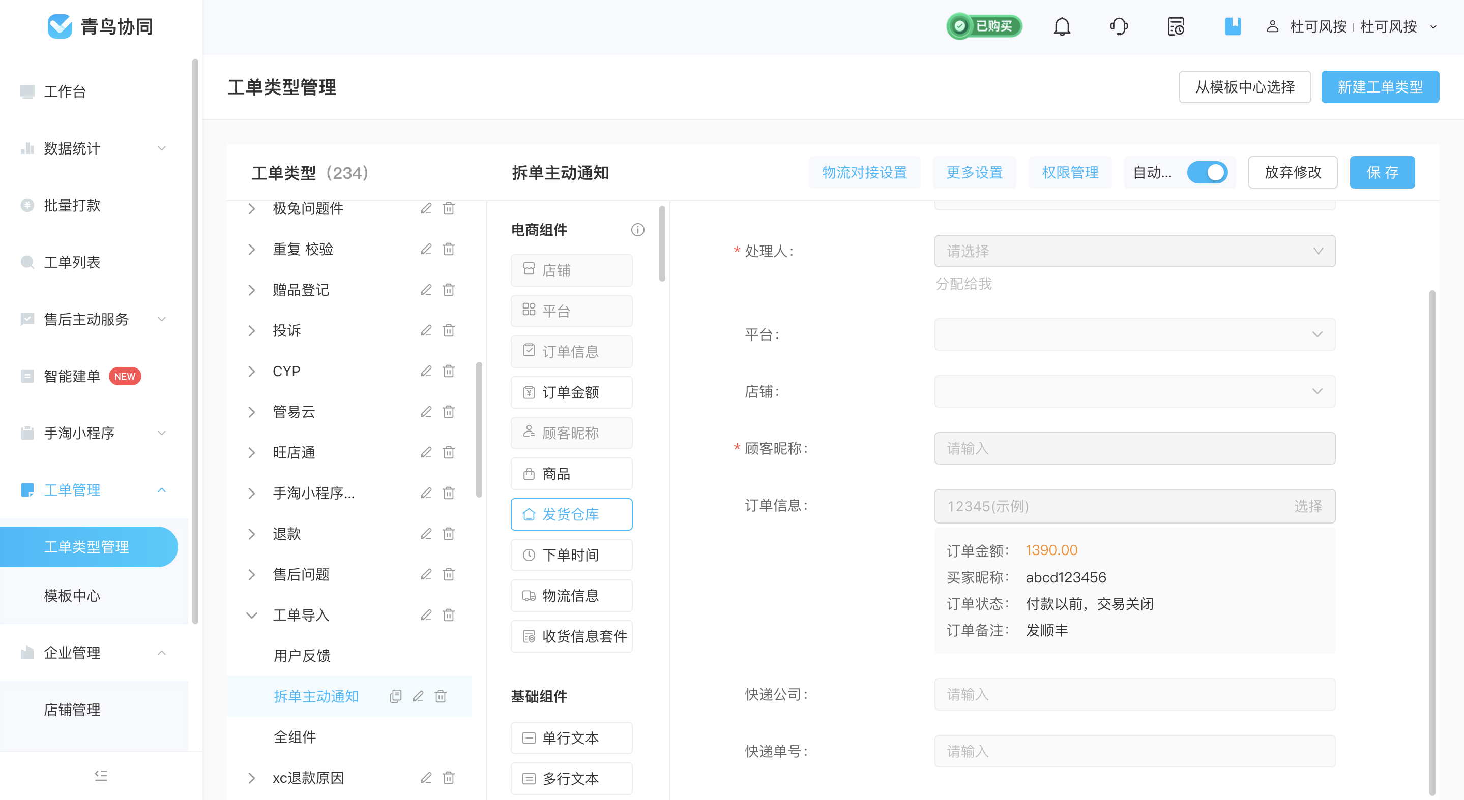This screenshot has width=1464, height=800.
Task: Select 工单类型管理 submenu item
Action: coord(88,547)
